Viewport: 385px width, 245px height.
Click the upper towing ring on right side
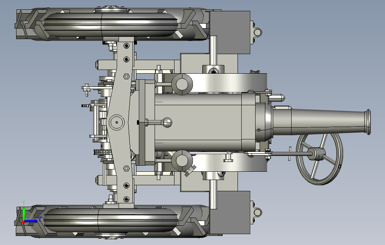pos(258,32)
